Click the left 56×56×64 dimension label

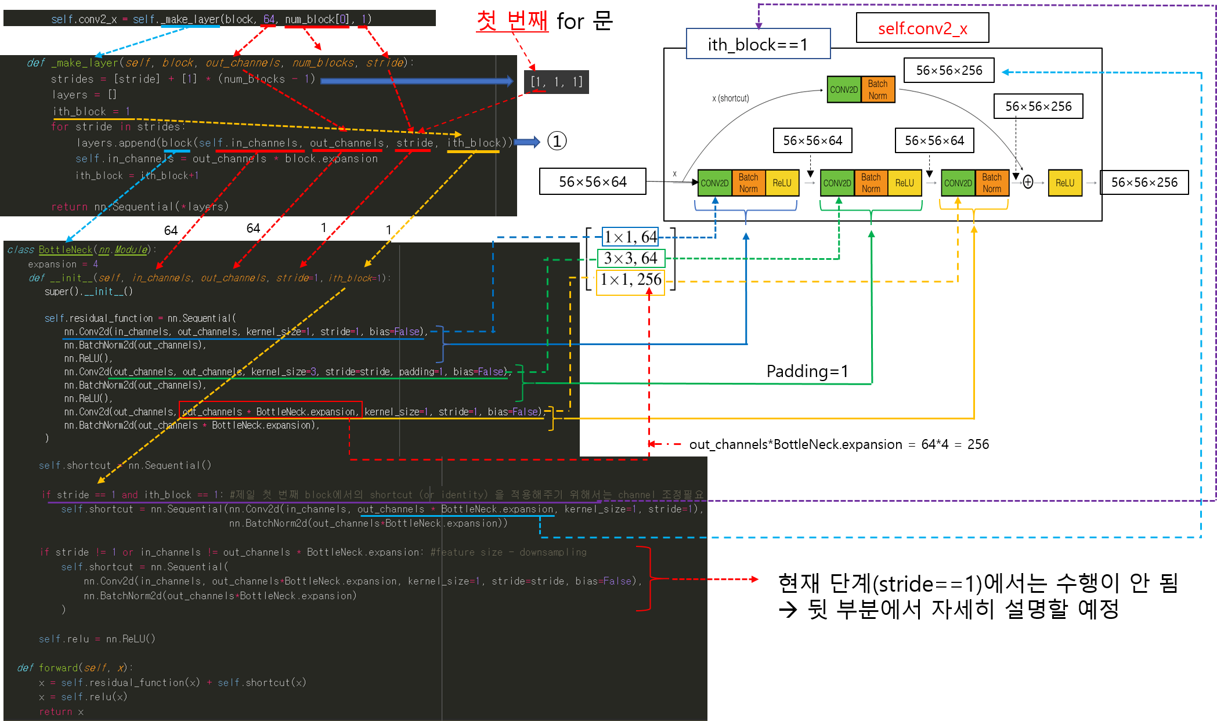[812, 140]
